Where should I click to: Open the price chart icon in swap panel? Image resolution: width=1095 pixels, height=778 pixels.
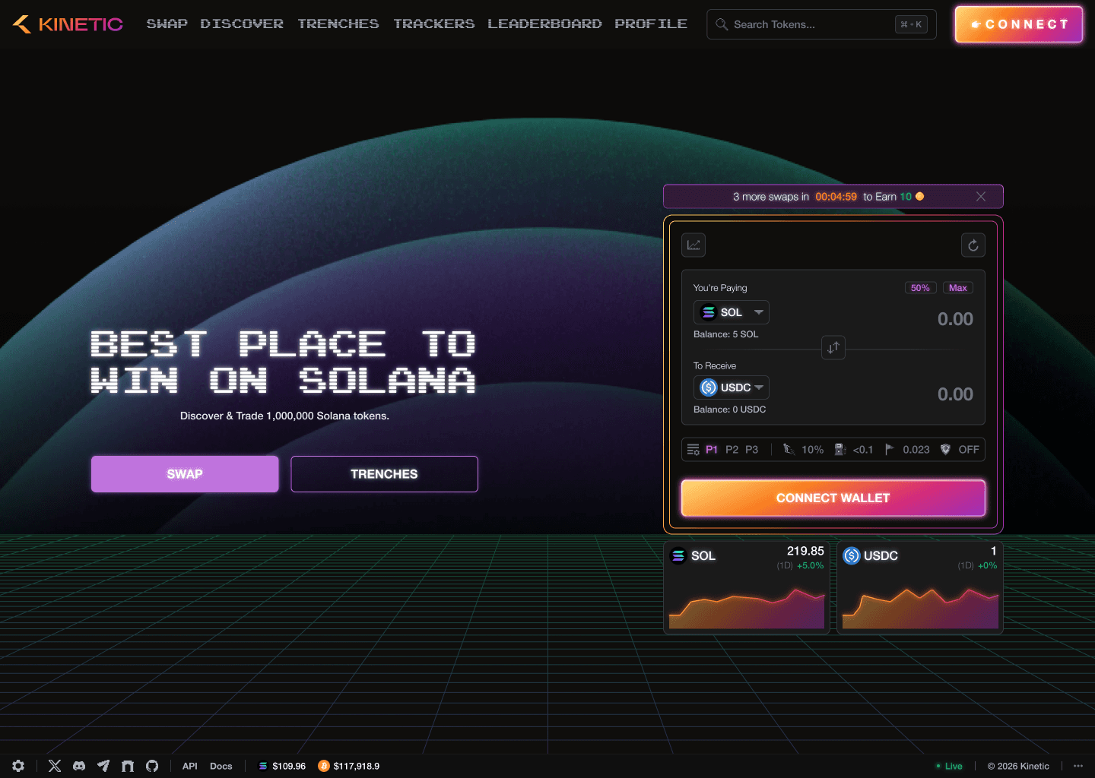[x=693, y=245]
